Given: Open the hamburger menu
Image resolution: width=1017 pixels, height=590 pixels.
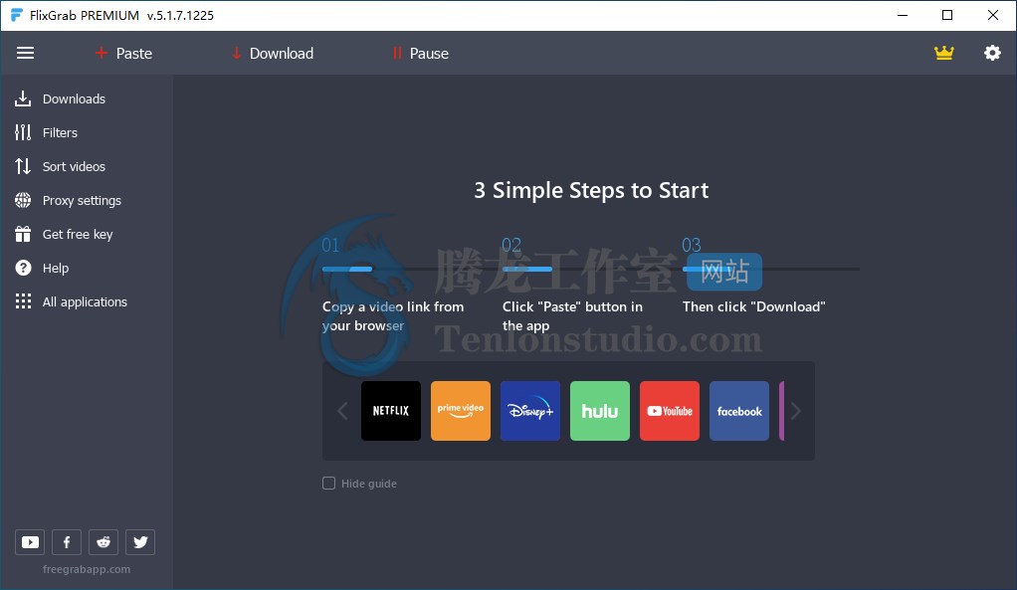Looking at the screenshot, I should 25,53.
